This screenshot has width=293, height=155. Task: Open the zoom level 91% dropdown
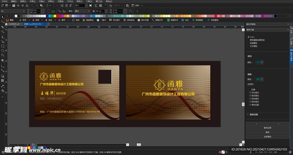pyautogui.click(x=85, y=5)
